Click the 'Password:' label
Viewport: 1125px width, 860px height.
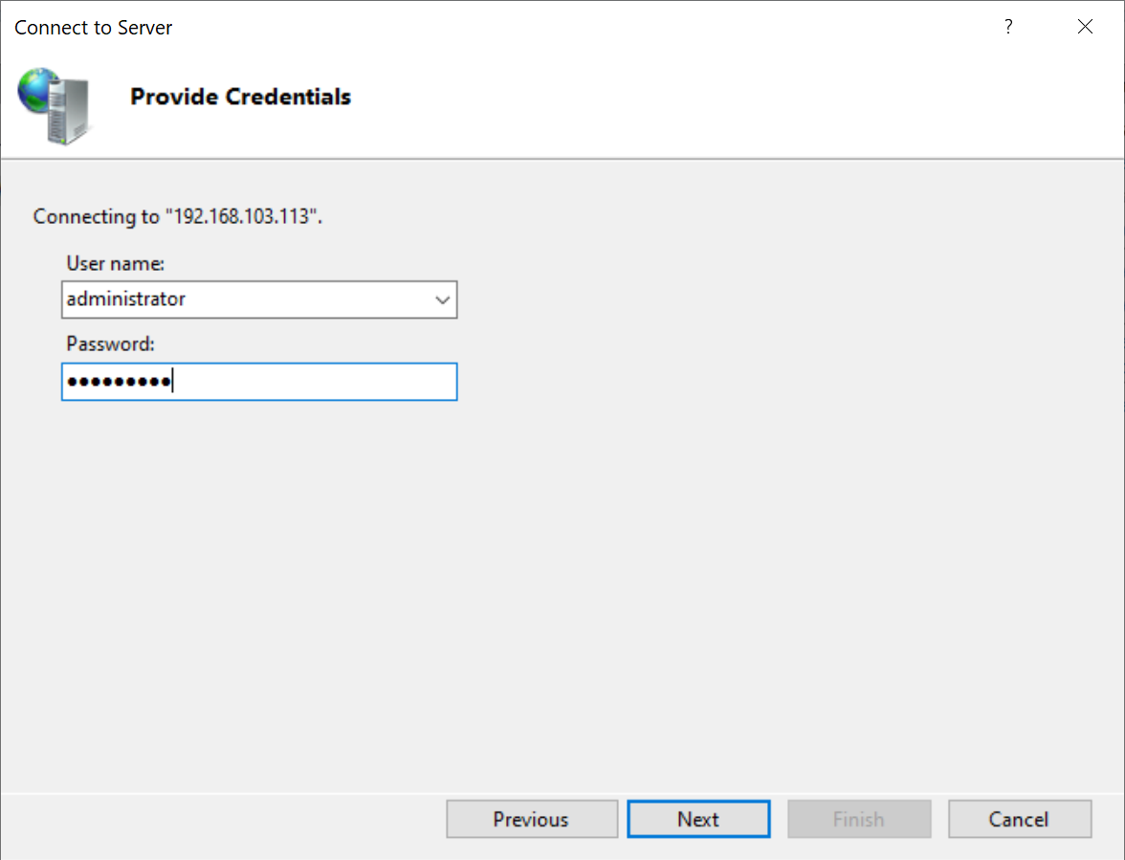[110, 344]
